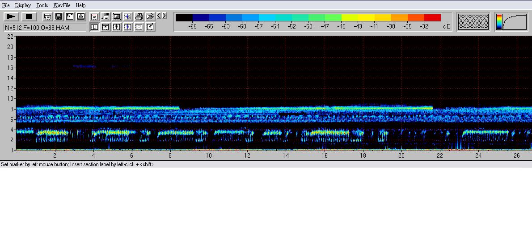Image resolution: width=532 pixels, height=228 pixels.
Task: Click the floppy disk save icon
Action: tap(59, 16)
